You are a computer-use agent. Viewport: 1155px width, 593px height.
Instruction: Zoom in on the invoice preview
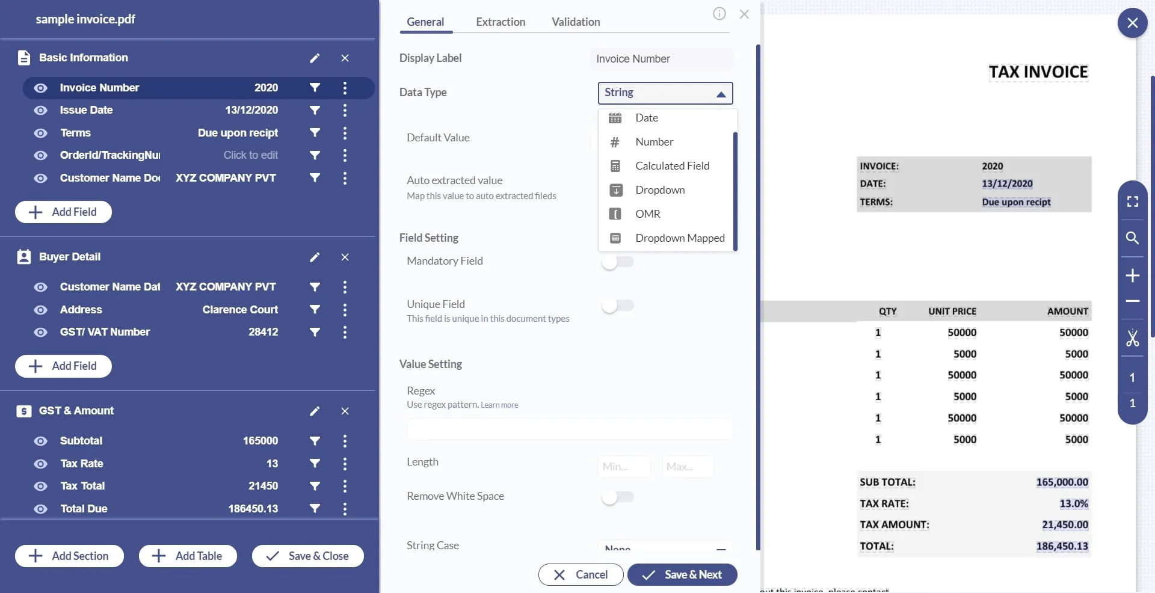point(1133,276)
